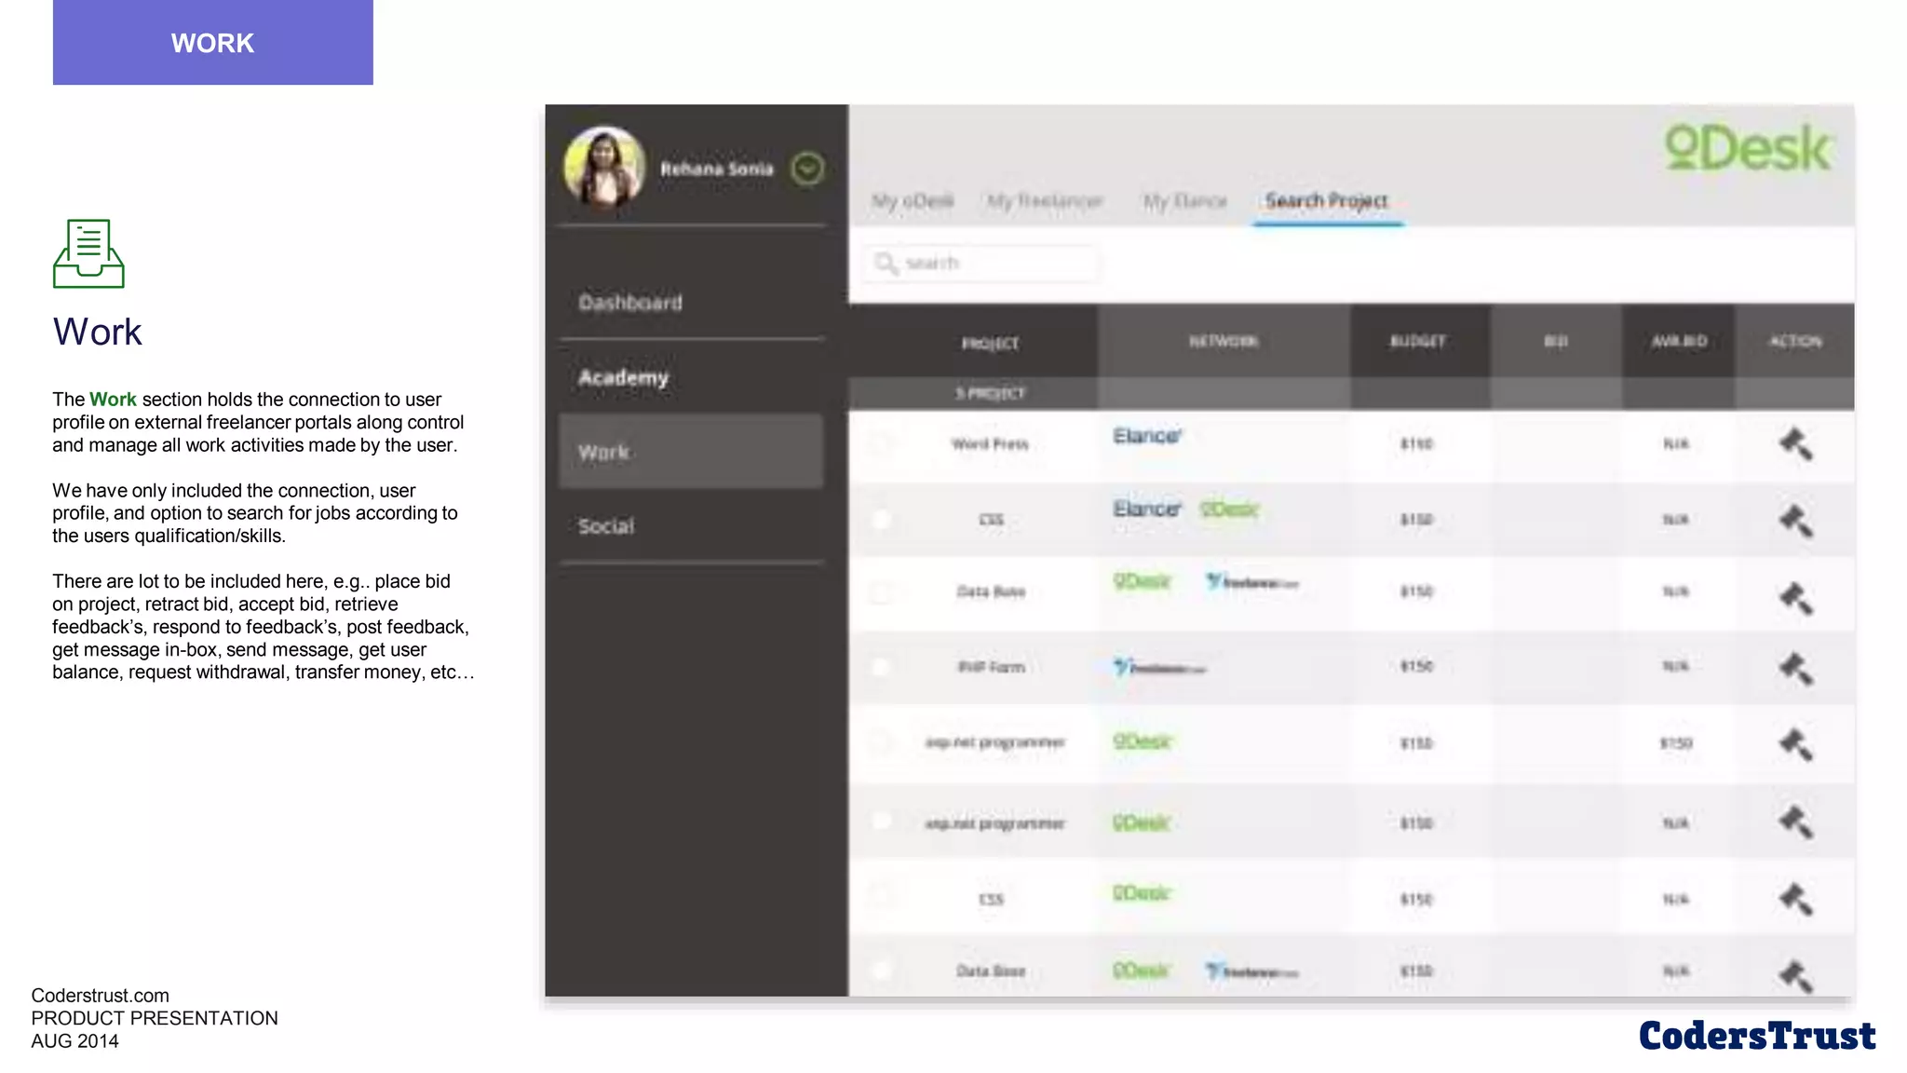Click the Coderstrust.com footer text
This screenshot has height=1073, width=1907.
[x=100, y=996]
